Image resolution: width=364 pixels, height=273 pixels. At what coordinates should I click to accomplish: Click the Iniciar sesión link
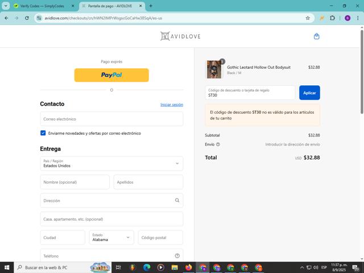pos(172,105)
